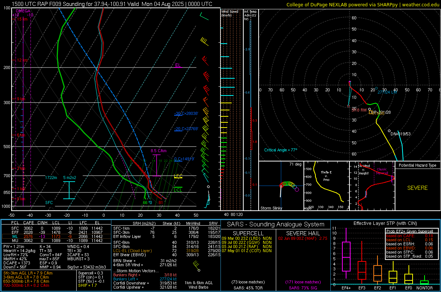Image resolution: width=441 pixels, height=292 pixels.
Task: Click the BRN Shear = 31 m2/s2 line
Action: (x=145, y=261)
